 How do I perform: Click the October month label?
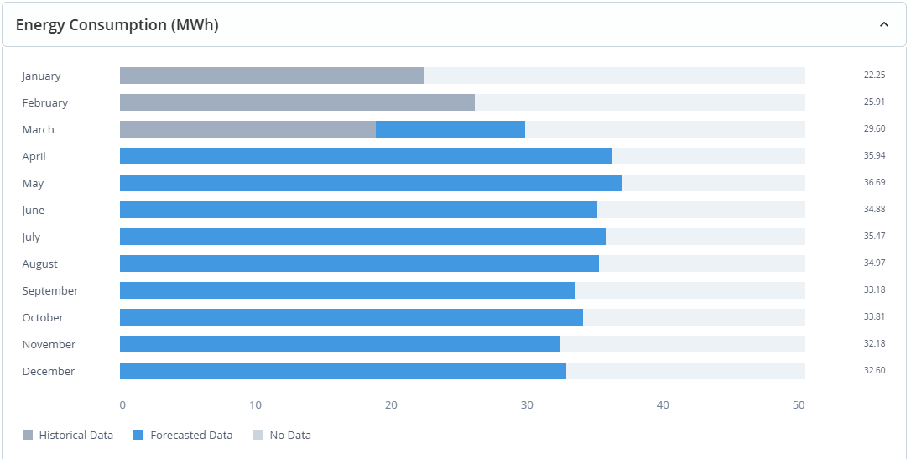click(x=43, y=317)
